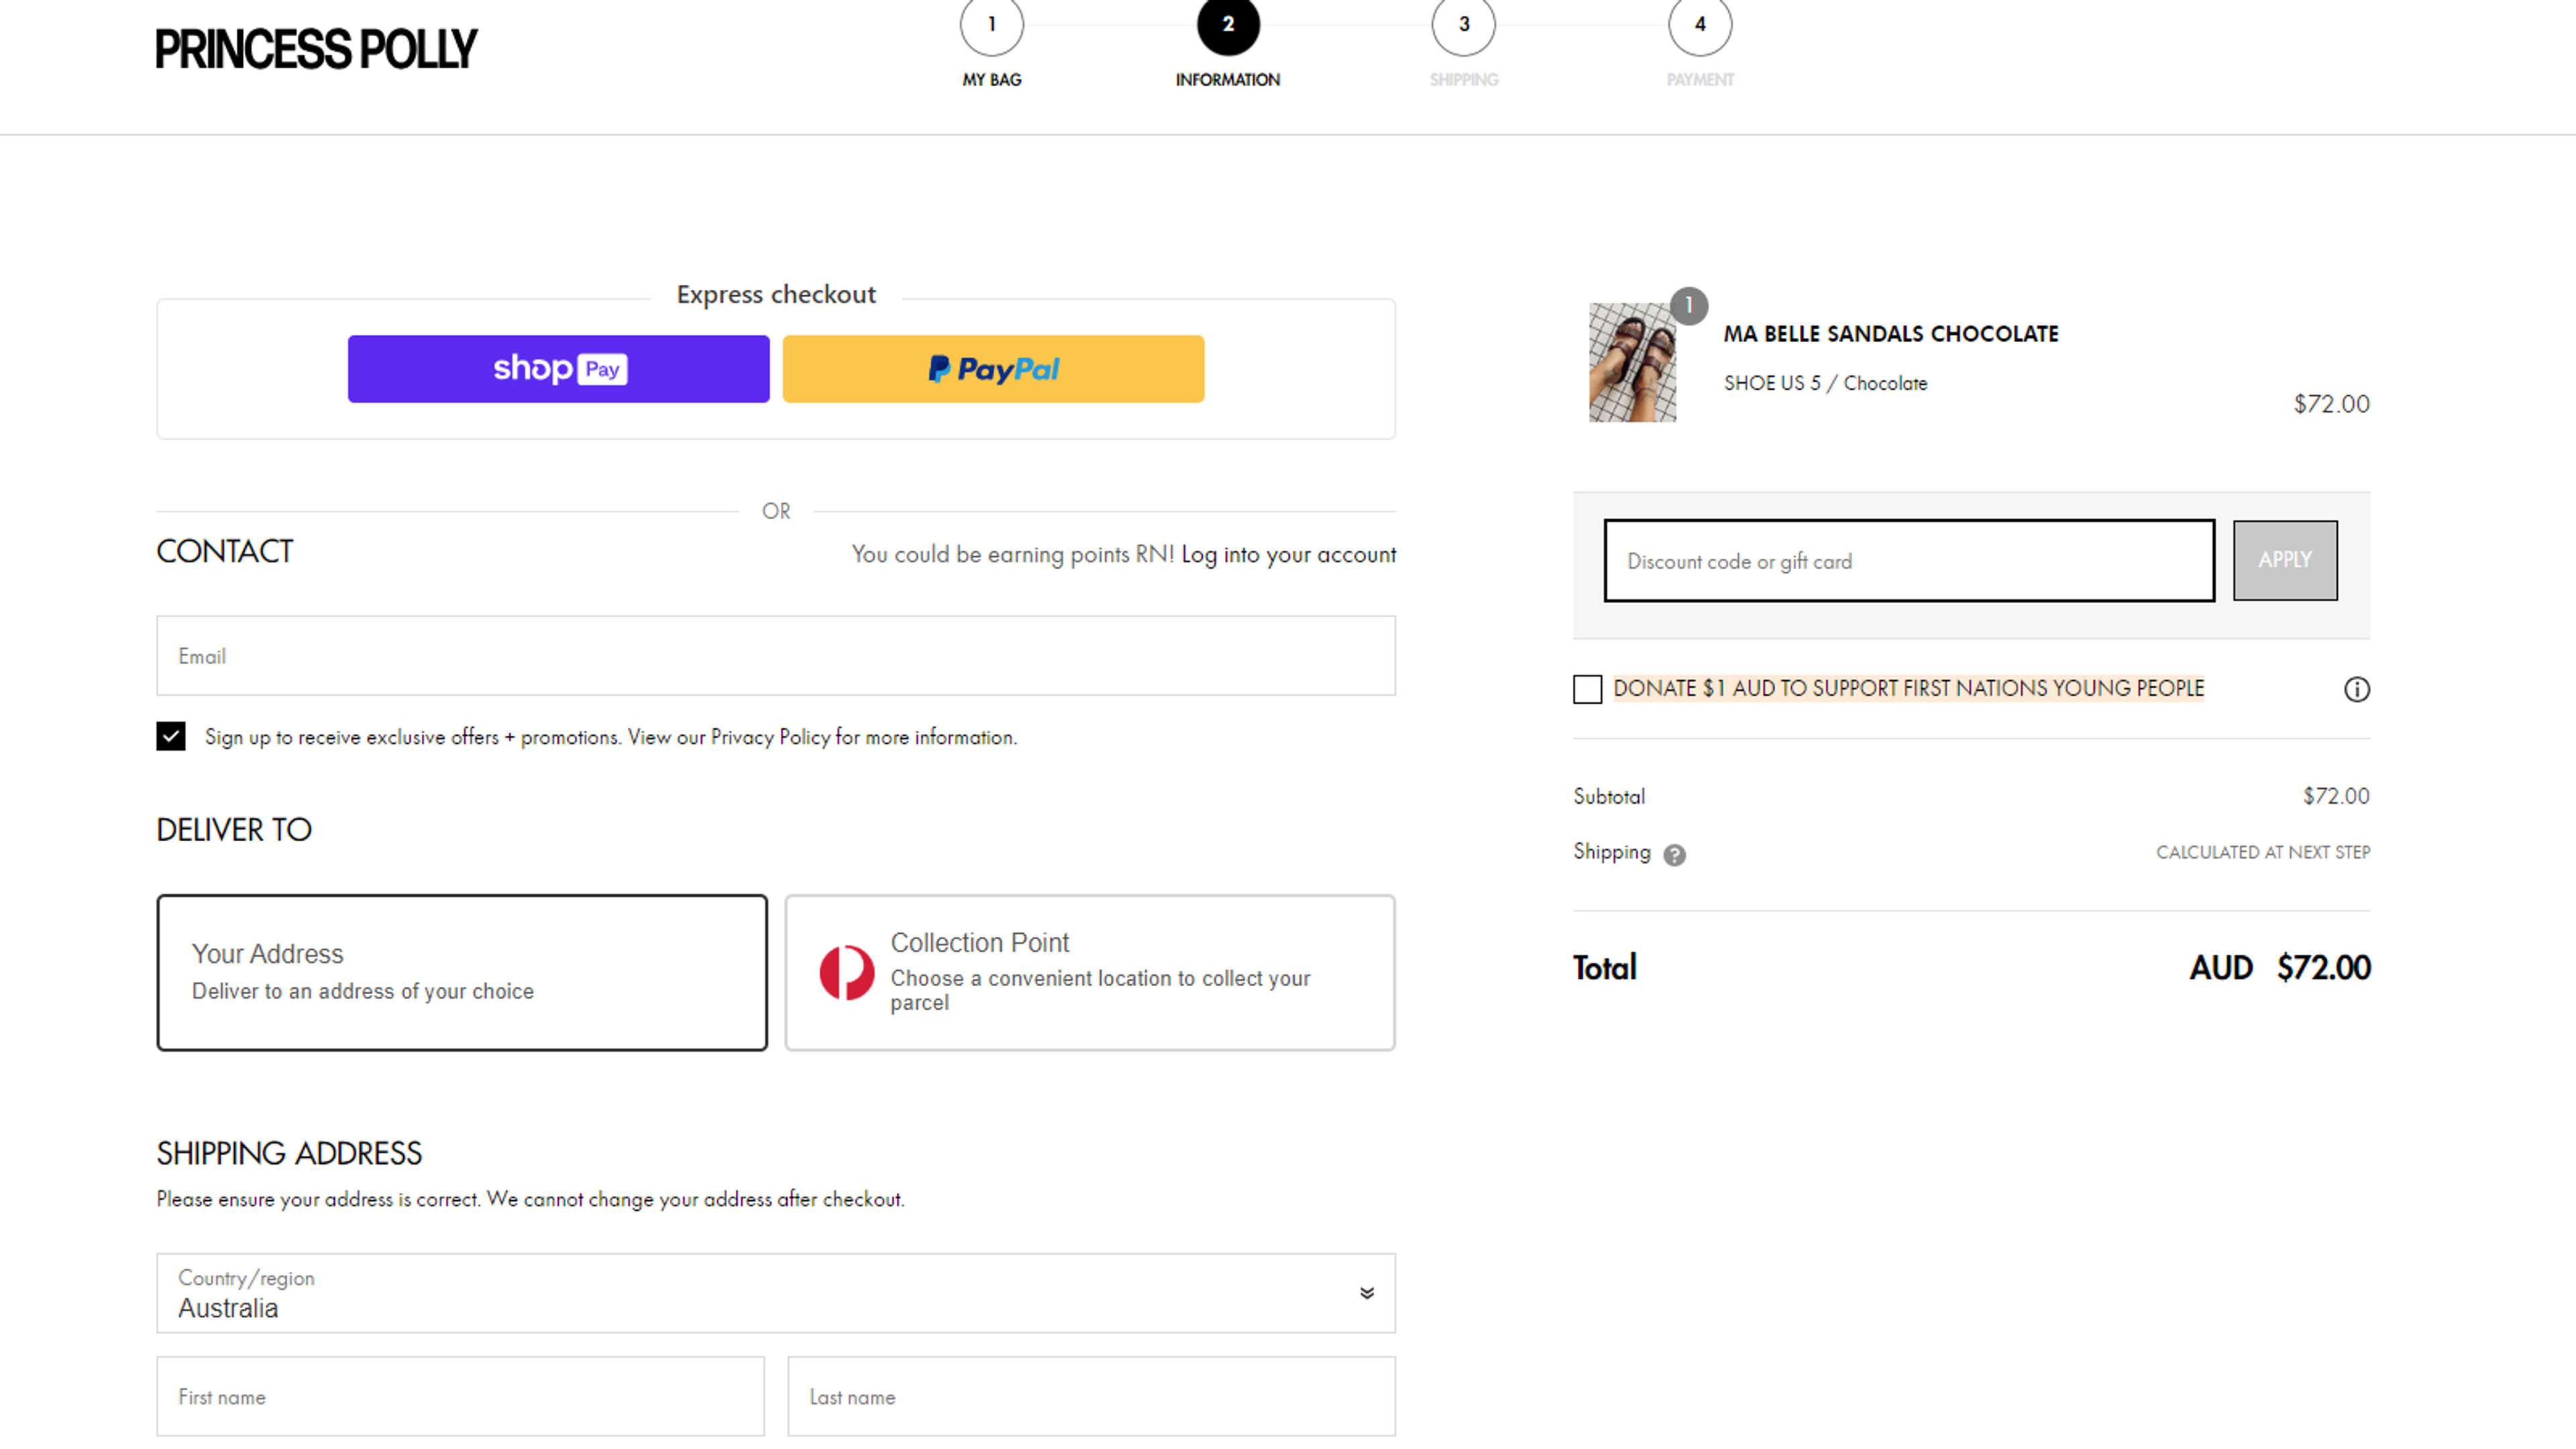Viewport: 2576px width, 1449px height.
Task: Open Ma Belle Sandals product thumbnail
Action: pyautogui.click(x=1632, y=362)
